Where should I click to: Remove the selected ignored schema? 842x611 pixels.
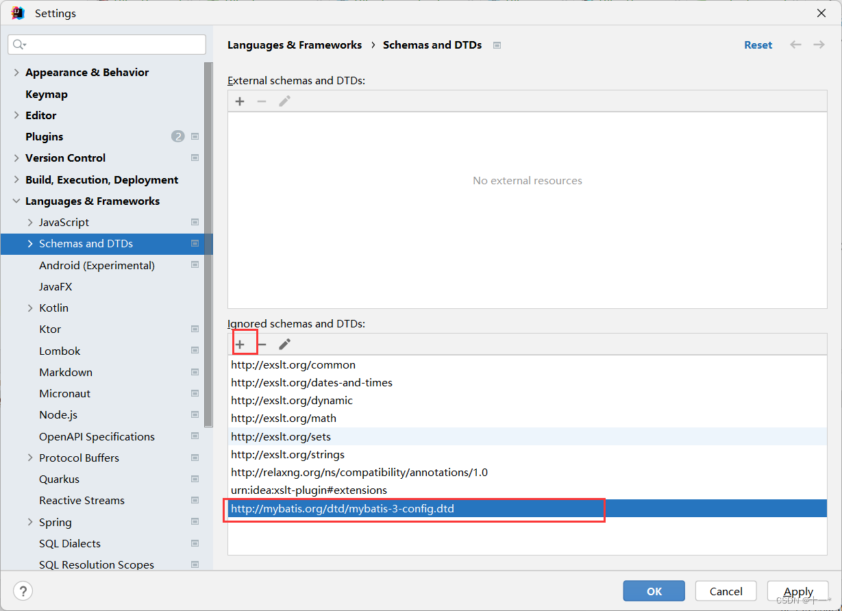tap(262, 344)
